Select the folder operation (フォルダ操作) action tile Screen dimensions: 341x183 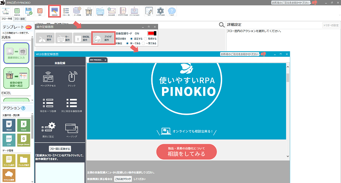tap(24, 160)
